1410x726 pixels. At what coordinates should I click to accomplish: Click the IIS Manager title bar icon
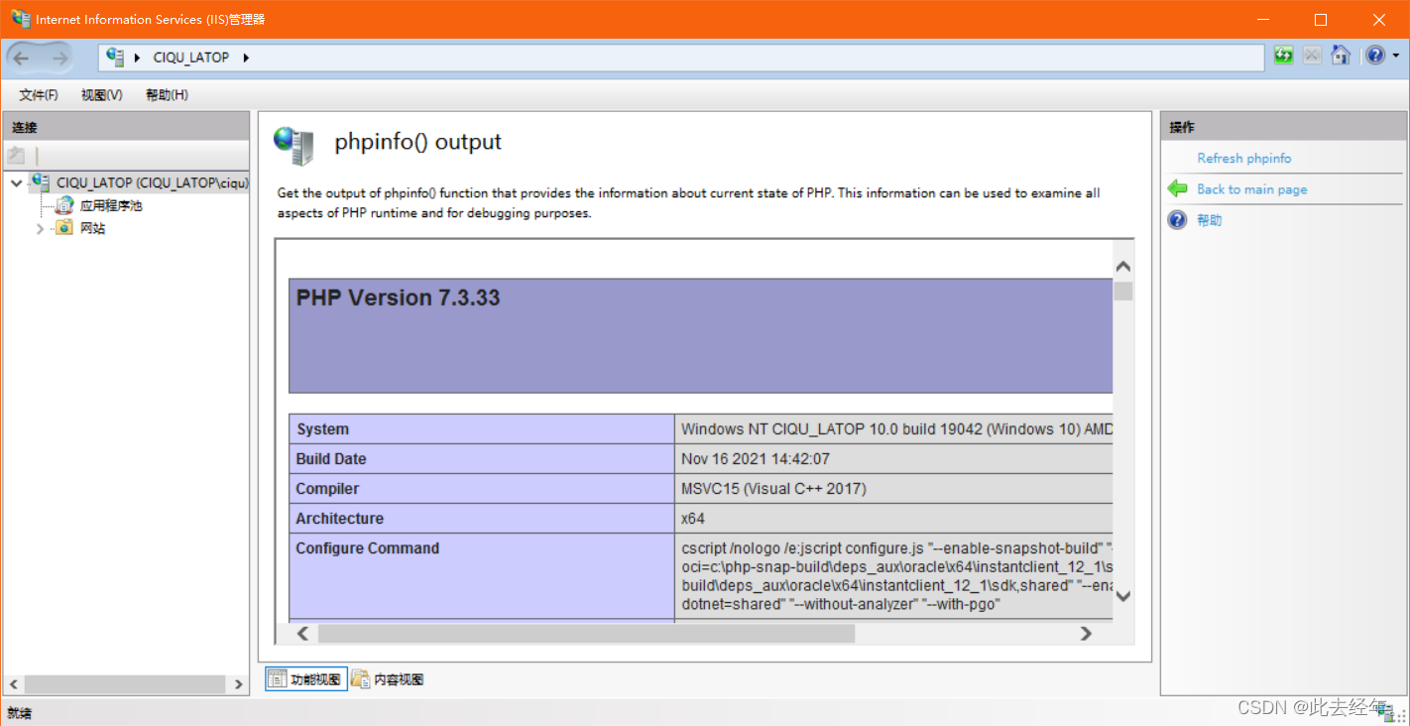click(x=21, y=19)
